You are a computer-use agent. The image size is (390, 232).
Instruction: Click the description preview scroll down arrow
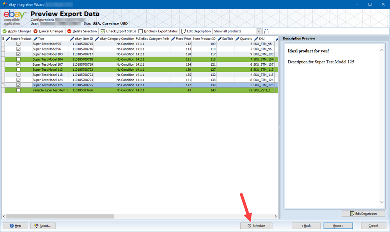click(382, 202)
